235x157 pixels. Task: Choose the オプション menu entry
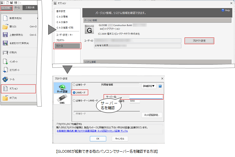[x=19, y=89]
